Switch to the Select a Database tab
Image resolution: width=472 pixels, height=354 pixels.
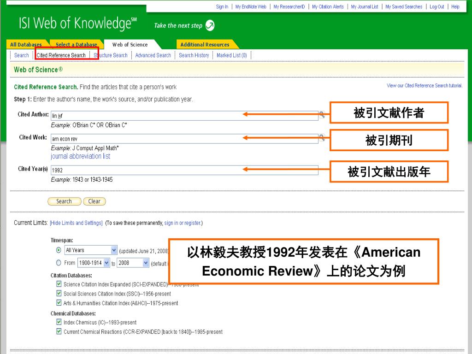pos(77,45)
